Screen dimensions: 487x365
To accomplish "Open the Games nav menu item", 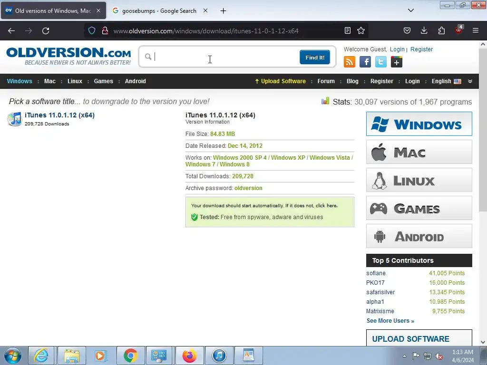I will coord(103,81).
